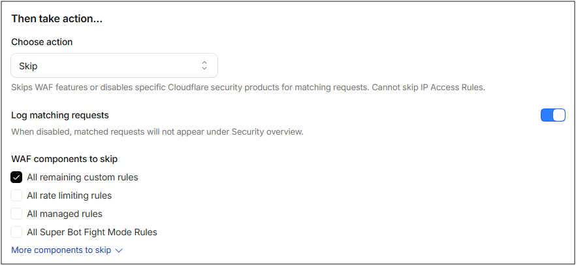Viewport: 576px width, 266px height.
Task: Check the All rate limiting rules checkbox
Action: [16, 195]
